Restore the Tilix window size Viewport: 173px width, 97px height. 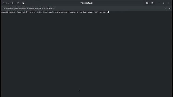(x=164, y=3)
